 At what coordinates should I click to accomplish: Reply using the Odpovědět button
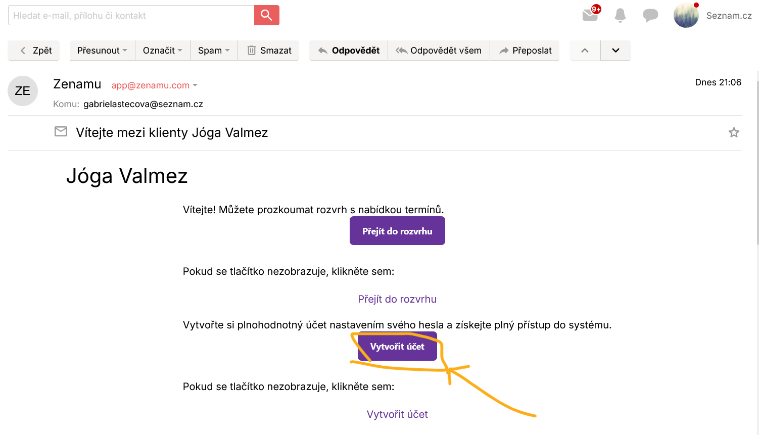coord(349,51)
